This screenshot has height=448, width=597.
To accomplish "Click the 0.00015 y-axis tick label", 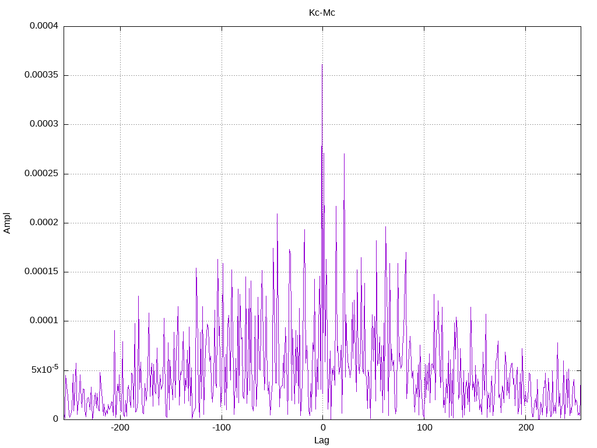I will pos(41,271).
